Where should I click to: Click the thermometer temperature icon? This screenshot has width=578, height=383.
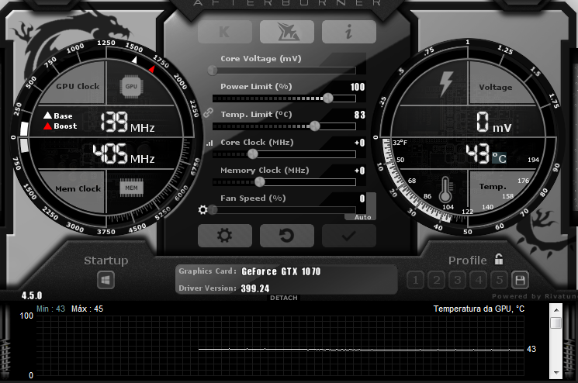pos(445,189)
